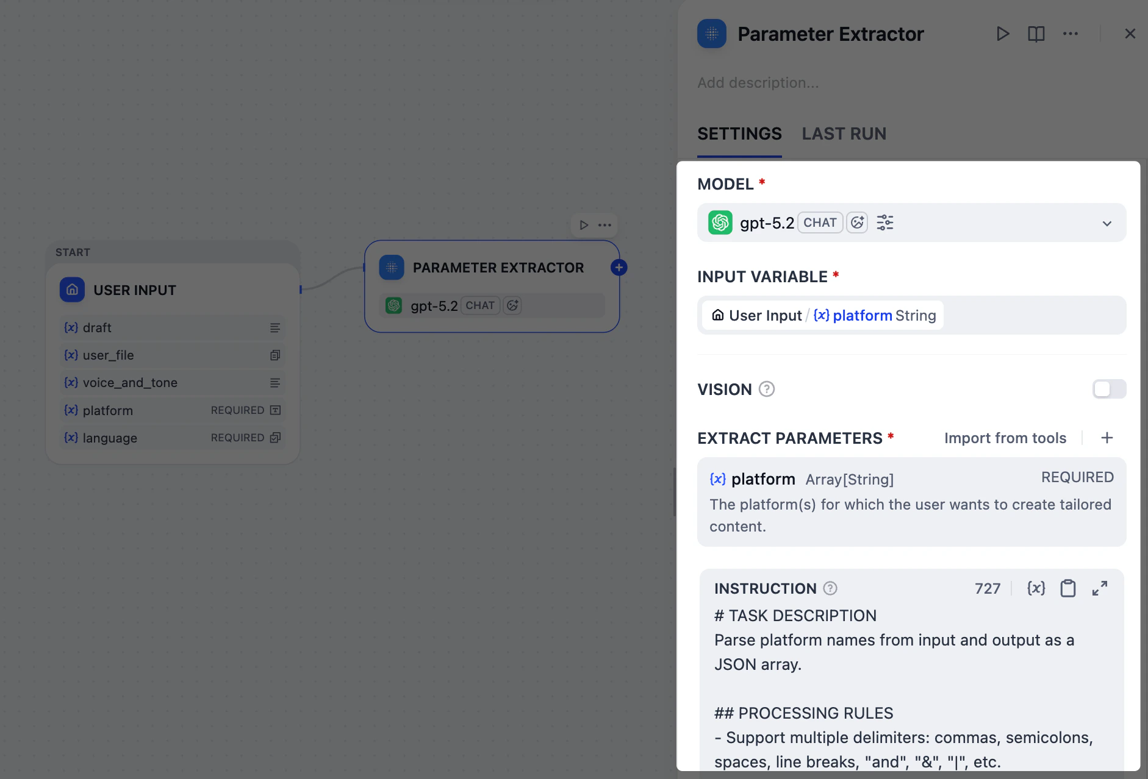Viewport: 1148px width, 779px height.
Task: Add a new extract parameter with the plus button
Action: tap(1107, 438)
